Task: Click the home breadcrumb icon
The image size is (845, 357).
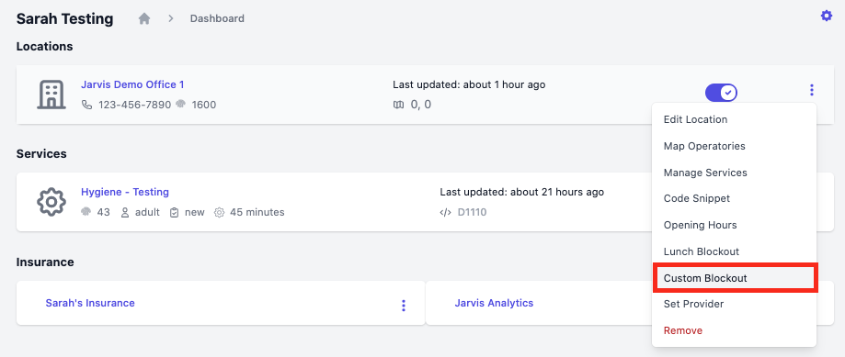Action: pos(143,19)
